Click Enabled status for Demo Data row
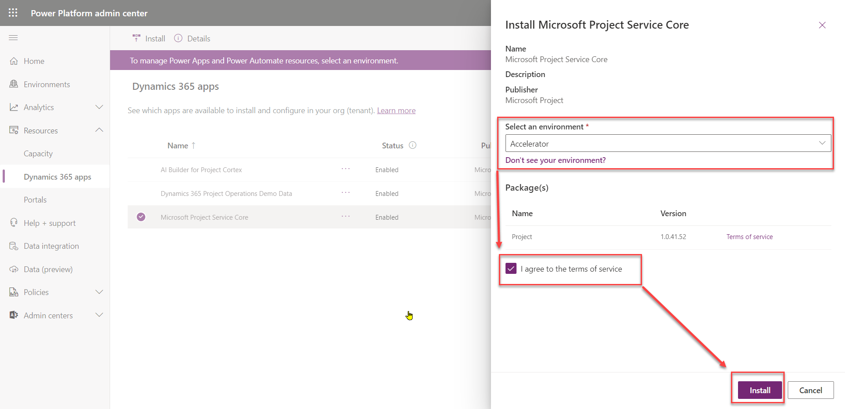Image resolution: width=845 pixels, height=409 pixels. [x=387, y=194]
